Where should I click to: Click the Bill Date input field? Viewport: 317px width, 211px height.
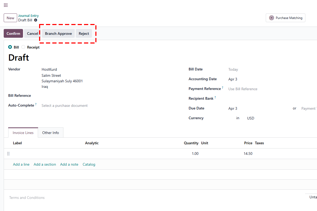[259, 69]
